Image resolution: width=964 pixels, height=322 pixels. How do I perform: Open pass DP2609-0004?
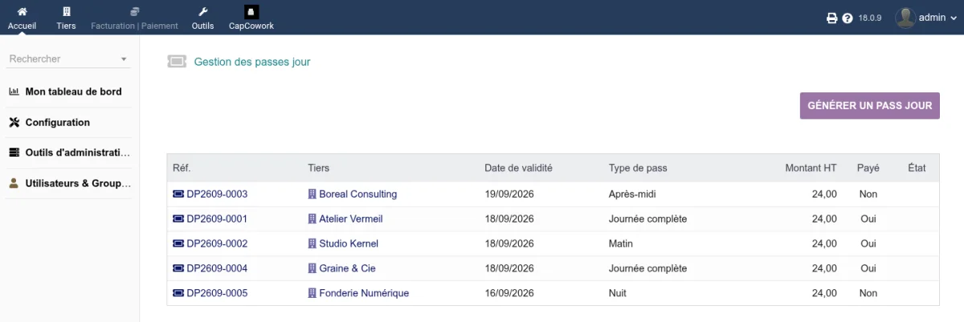point(217,268)
